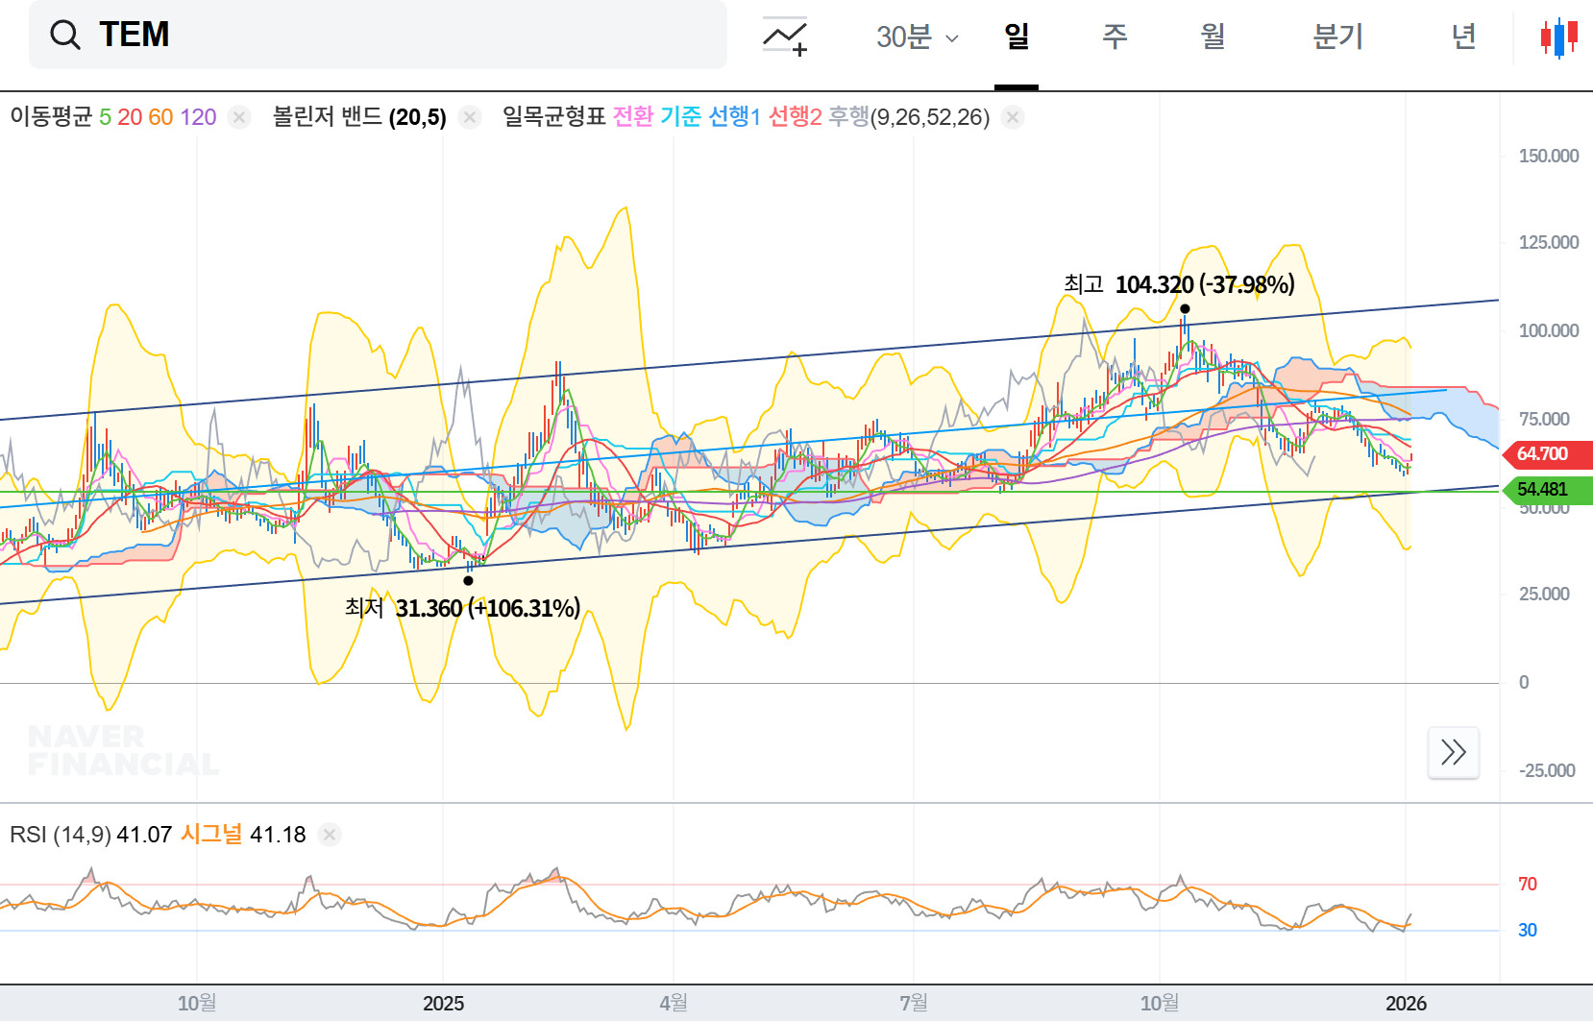
Task: Click the RSI 70 overbought level label
Action: tap(1528, 884)
